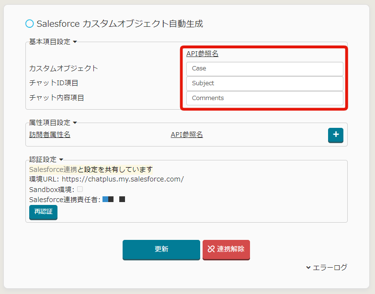The height and width of the screenshot is (294, 375).
Task: Collapse the 認証設定 section
Action: coord(46,159)
